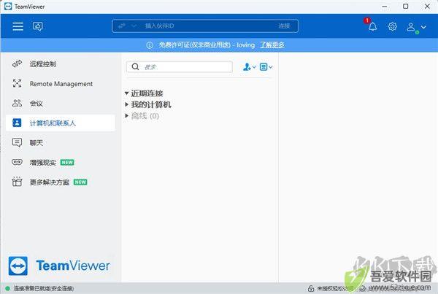Select the 近期连接 group label
The image size is (438, 294).
click(147, 93)
